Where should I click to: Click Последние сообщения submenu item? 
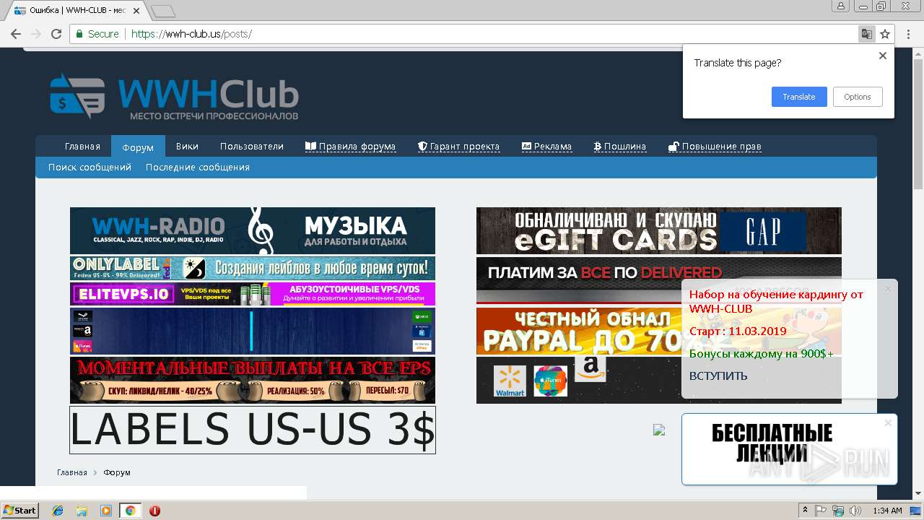pos(198,167)
